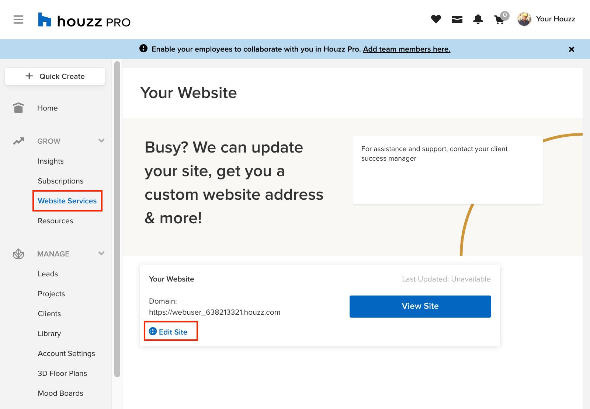Screen dimensions: 590x409
Task: Click the client success manager support card
Action: point(447,170)
